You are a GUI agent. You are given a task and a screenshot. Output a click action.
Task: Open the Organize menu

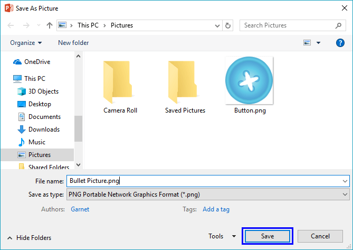(x=26, y=43)
